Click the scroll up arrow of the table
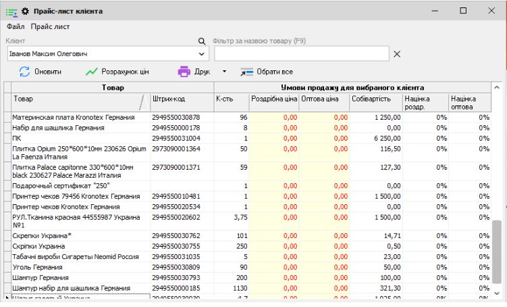507x307 pixels. [497, 87]
